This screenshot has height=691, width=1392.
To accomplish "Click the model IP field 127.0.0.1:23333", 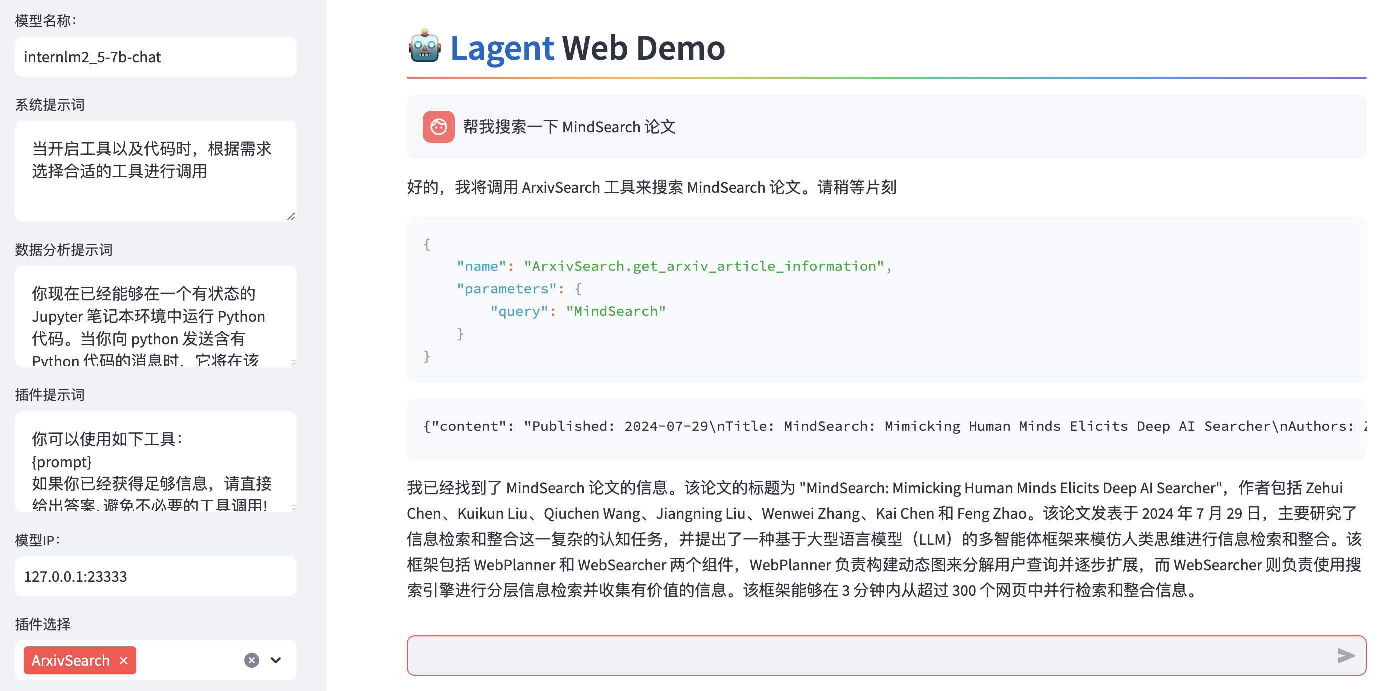I will [x=155, y=576].
